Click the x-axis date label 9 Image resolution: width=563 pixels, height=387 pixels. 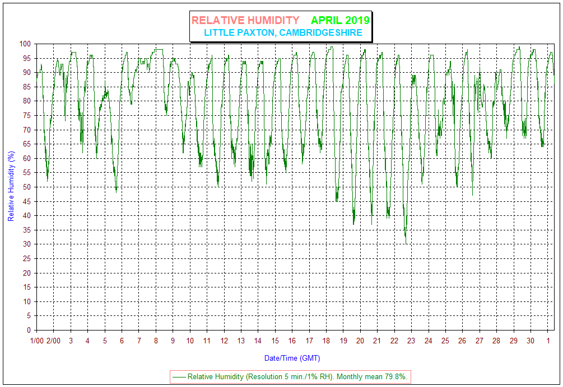(x=173, y=341)
